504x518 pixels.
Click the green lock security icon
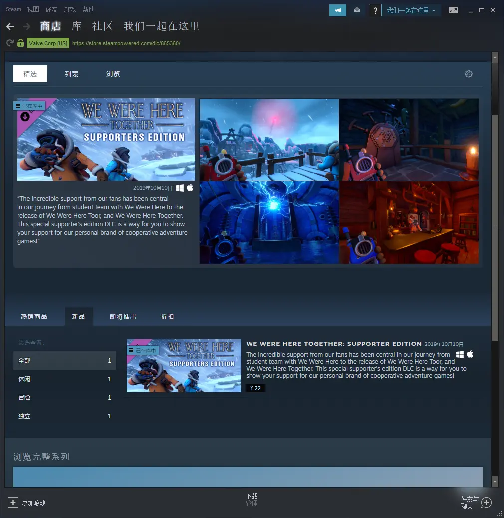point(21,43)
